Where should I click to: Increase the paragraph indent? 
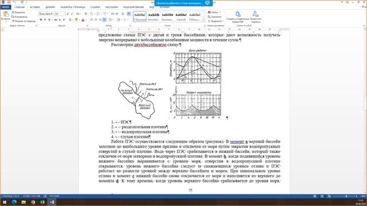coord(117,14)
